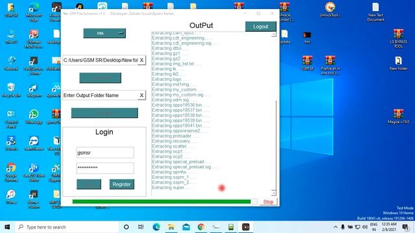Open Chrome from the taskbar
Viewport: 415px width, 233px height.
pyautogui.click(x=201, y=227)
